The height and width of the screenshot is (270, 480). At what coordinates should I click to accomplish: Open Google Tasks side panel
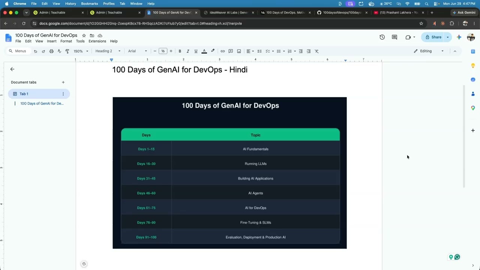click(473, 79)
